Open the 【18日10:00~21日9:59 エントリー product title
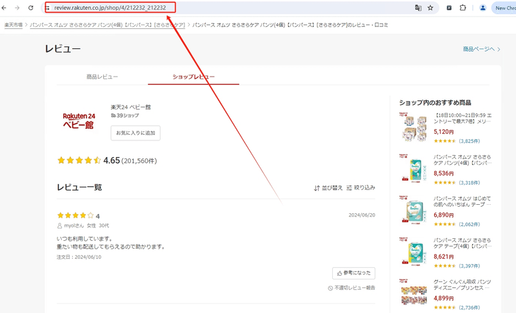Screen dimensions: 516x313 (462, 119)
